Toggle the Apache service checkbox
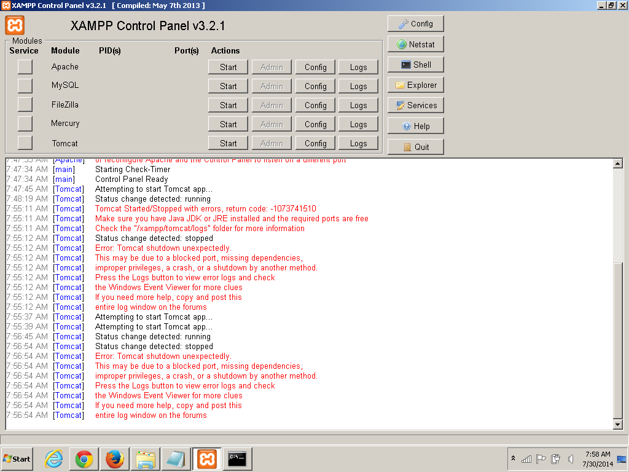629x472 pixels. [25, 67]
